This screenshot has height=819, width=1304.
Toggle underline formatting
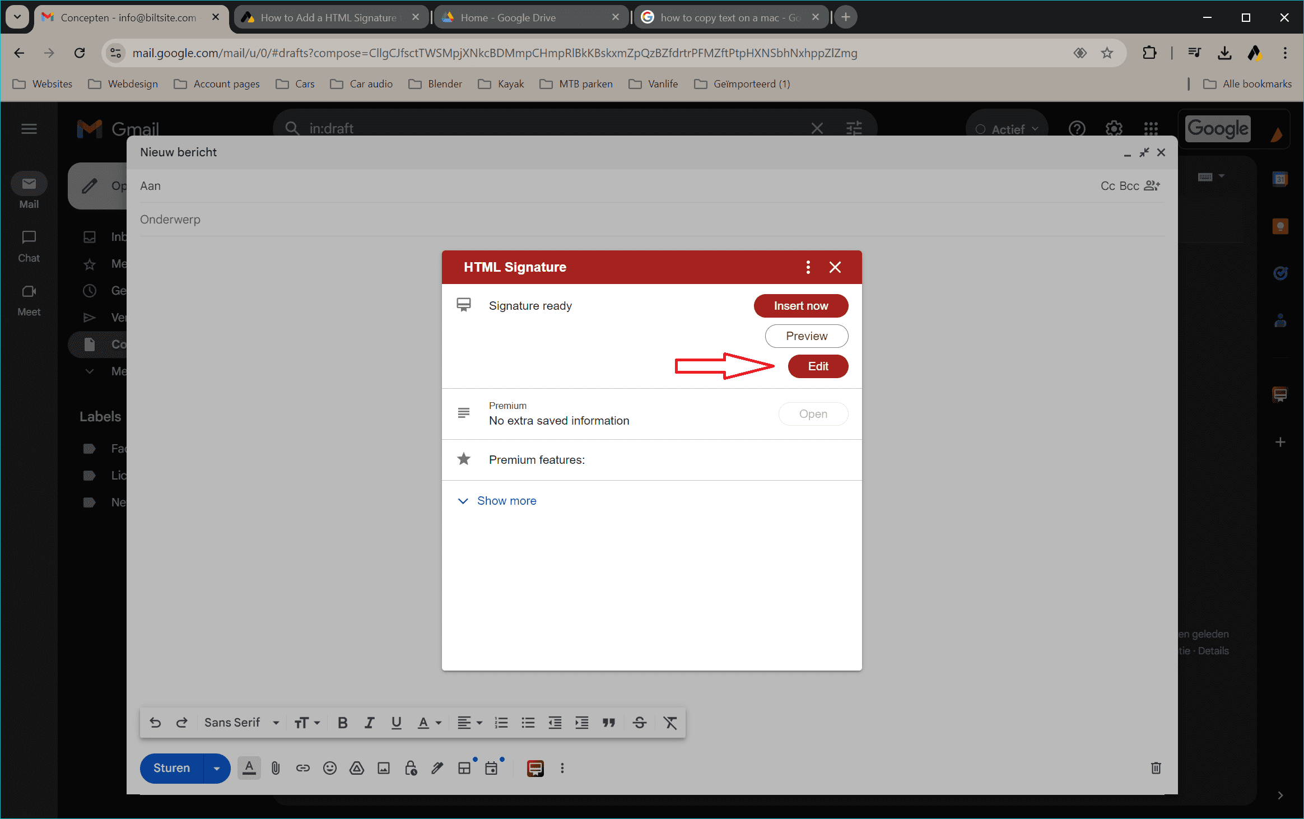[x=396, y=723]
